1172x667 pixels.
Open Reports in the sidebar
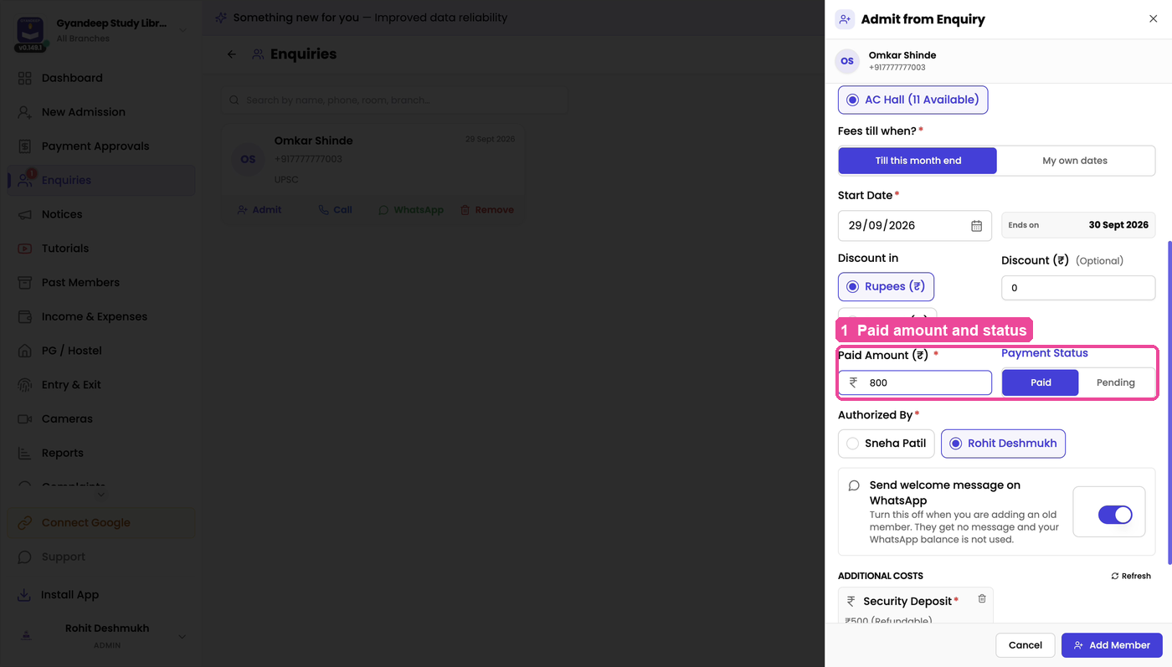pyautogui.click(x=100, y=453)
